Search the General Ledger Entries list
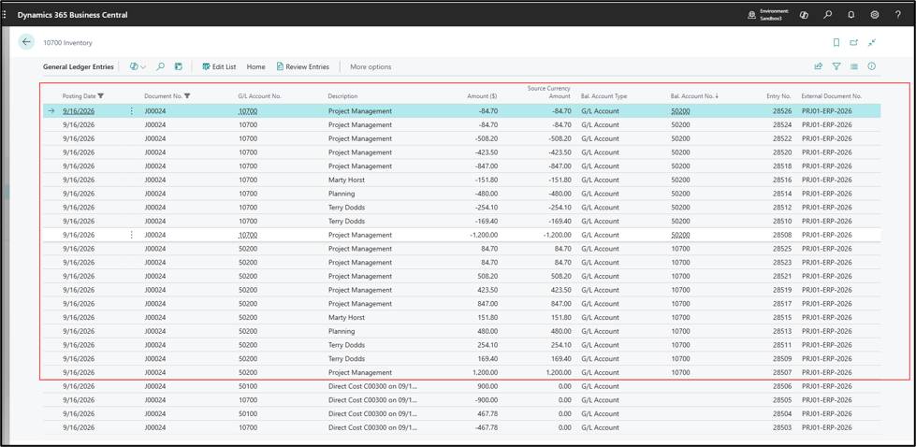The width and height of the screenshot is (916, 447). click(x=160, y=67)
